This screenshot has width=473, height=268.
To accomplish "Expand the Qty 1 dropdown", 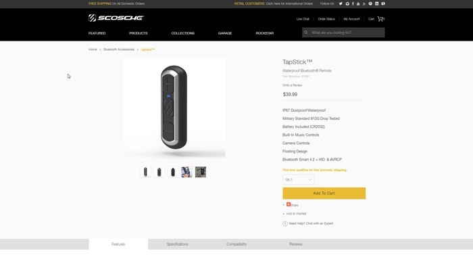I will click(299, 179).
